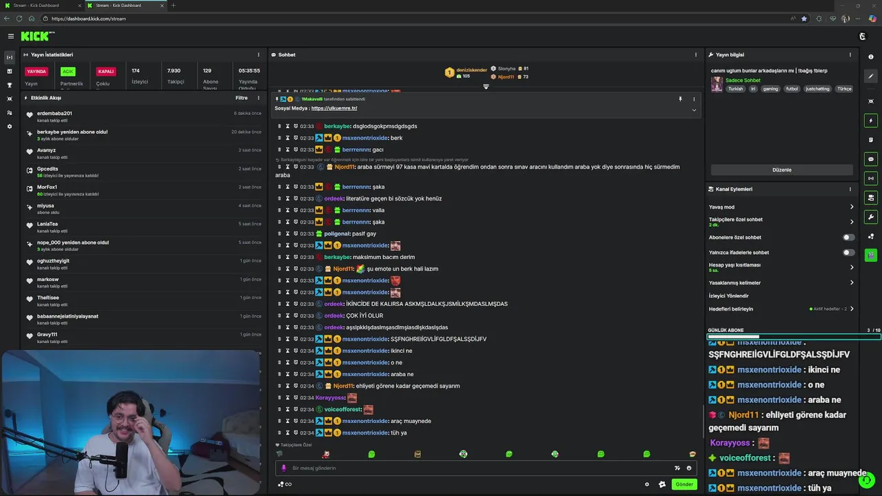
Task: Click the microphone icon in message box
Action: pyautogui.click(x=283, y=468)
